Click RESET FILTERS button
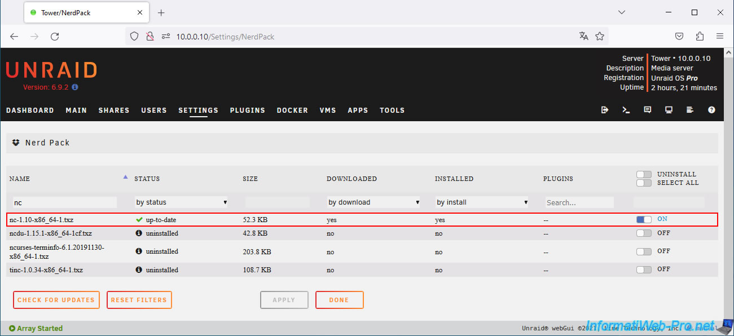Screen dimensions: 734x336 coord(139,300)
